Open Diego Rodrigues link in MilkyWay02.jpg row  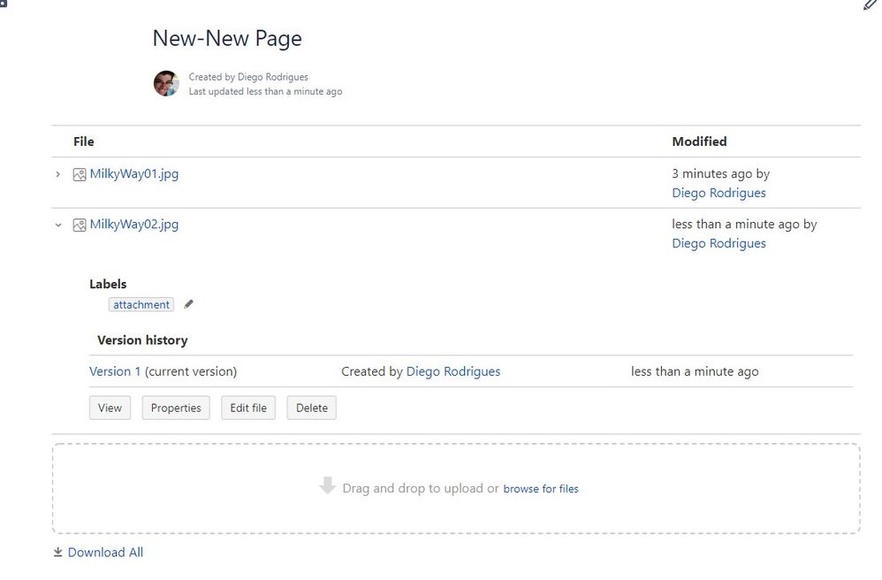tap(719, 244)
